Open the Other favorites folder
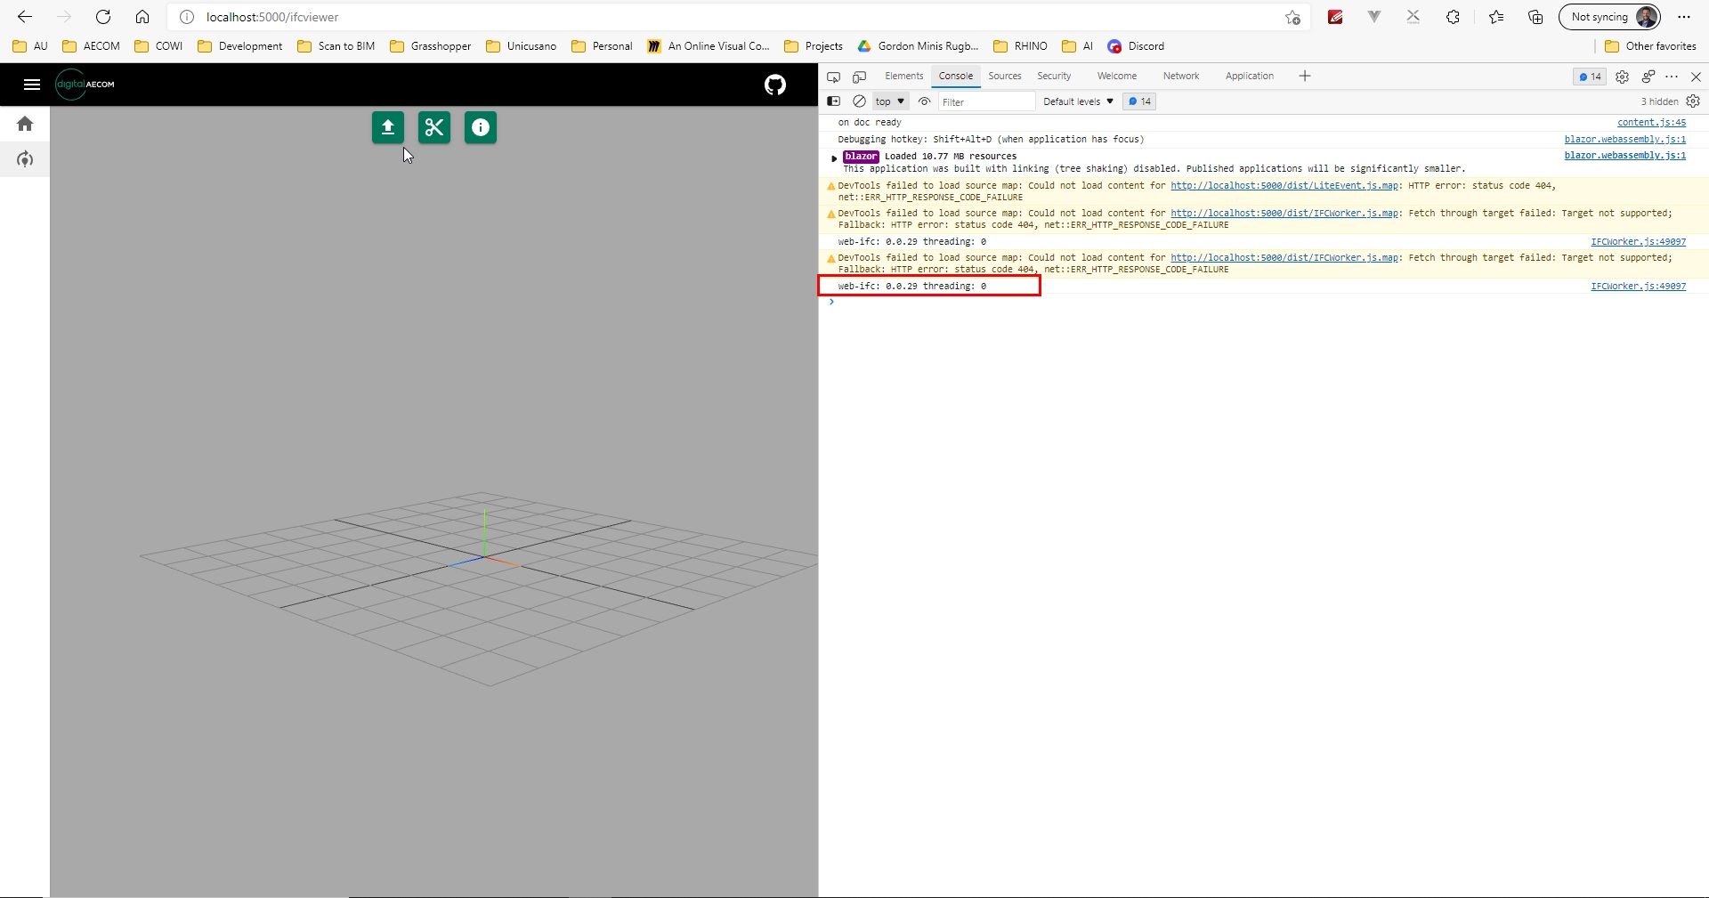 [1650, 46]
